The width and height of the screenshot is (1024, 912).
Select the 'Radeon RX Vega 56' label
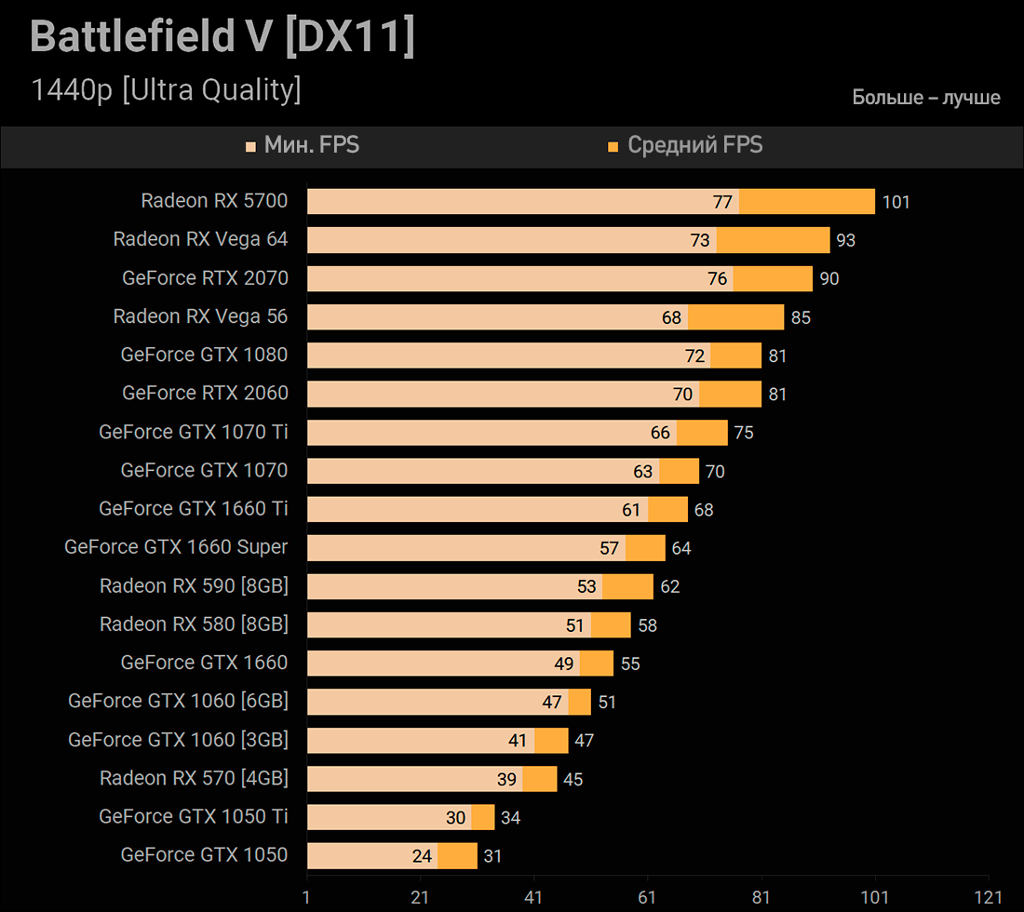point(200,316)
